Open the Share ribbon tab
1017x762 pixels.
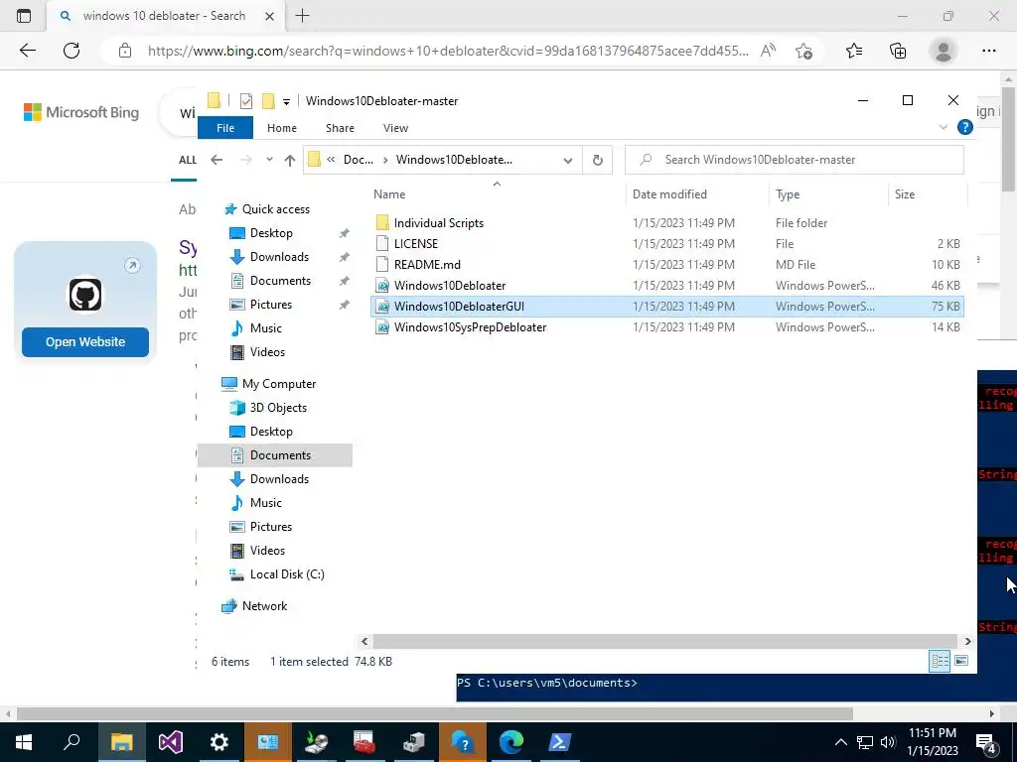[x=340, y=128]
